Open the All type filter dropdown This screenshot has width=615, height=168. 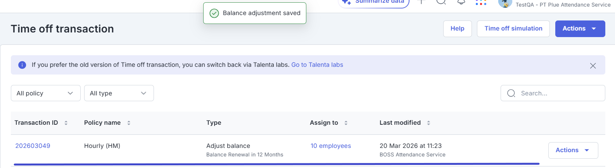pyautogui.click(x=119, y=93)
